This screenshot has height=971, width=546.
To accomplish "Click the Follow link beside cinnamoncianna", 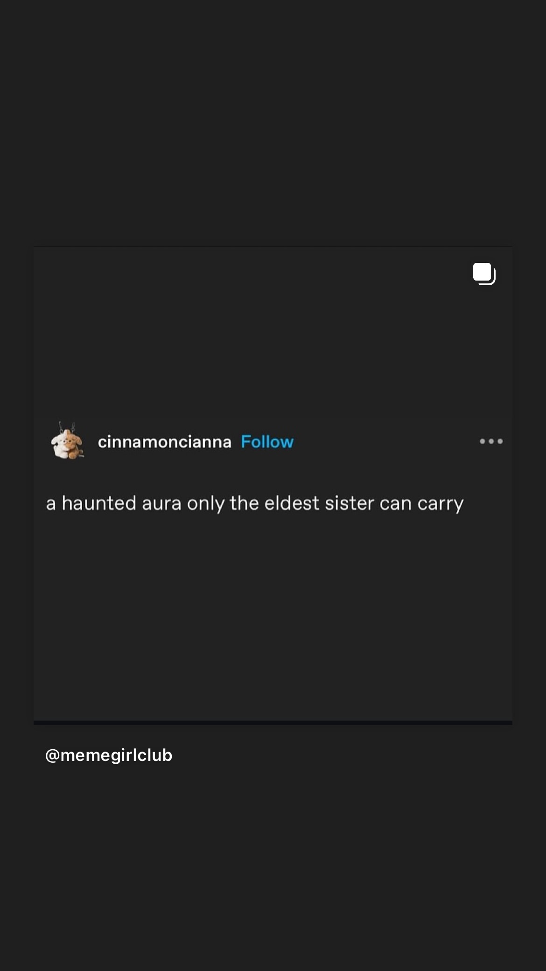I will click(x=267, y=442).
